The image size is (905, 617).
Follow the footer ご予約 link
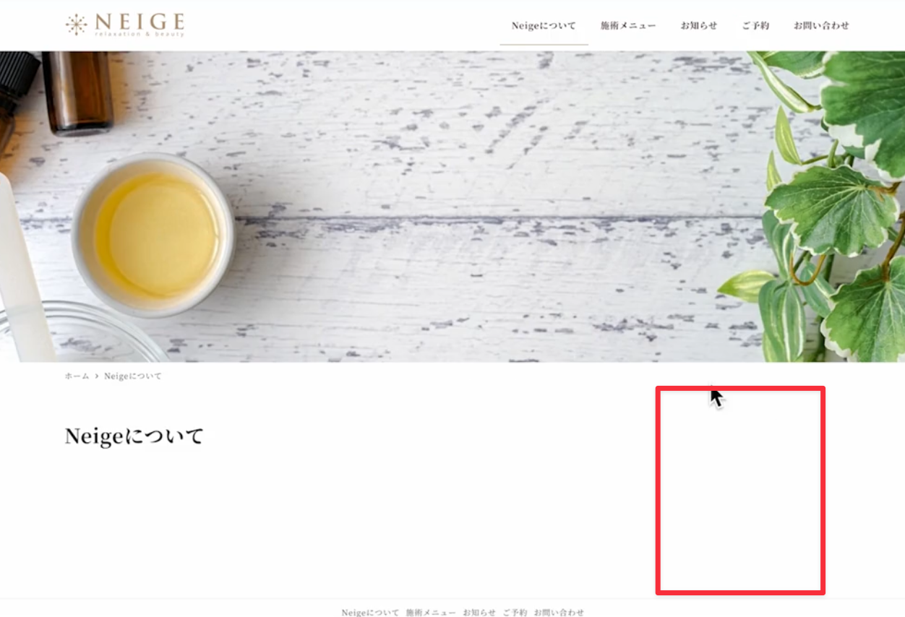[515, 612]
